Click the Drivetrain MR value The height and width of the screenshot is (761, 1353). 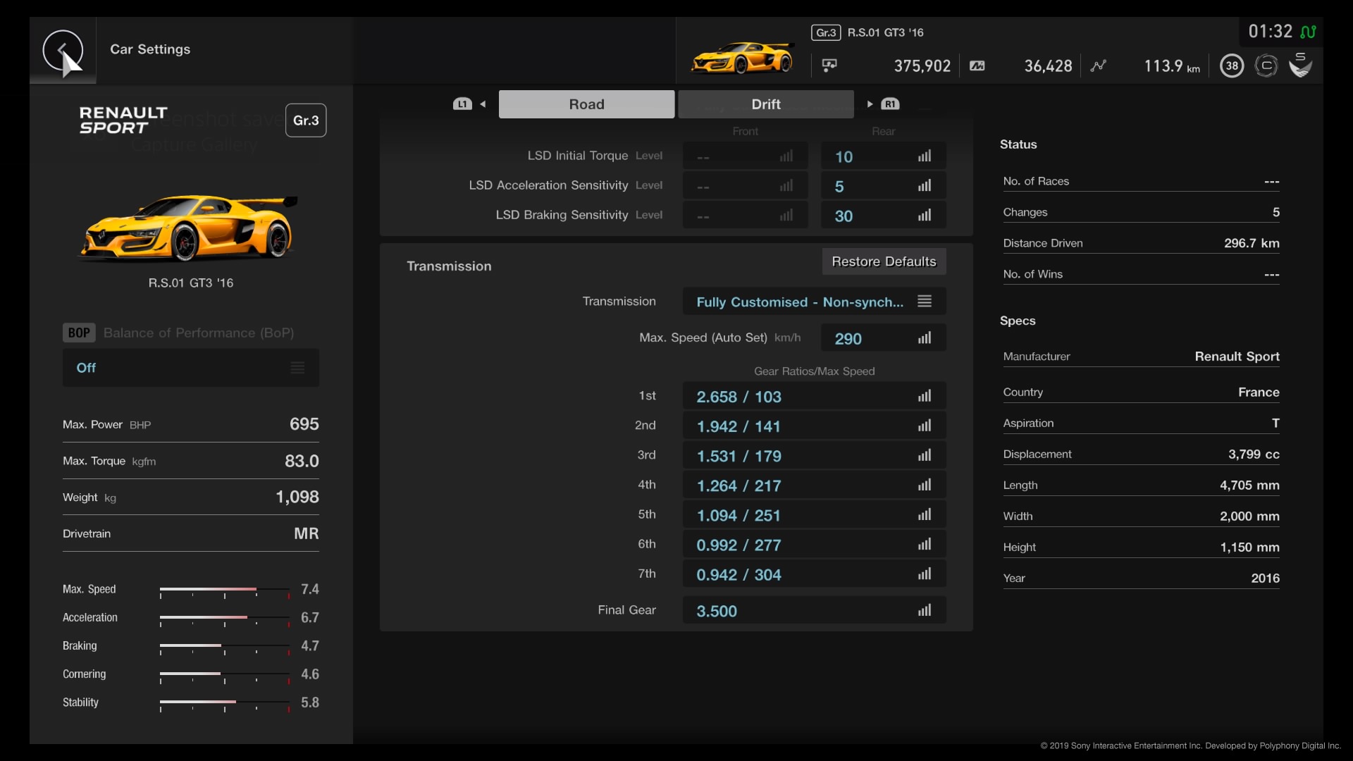(x=306, y=533)
